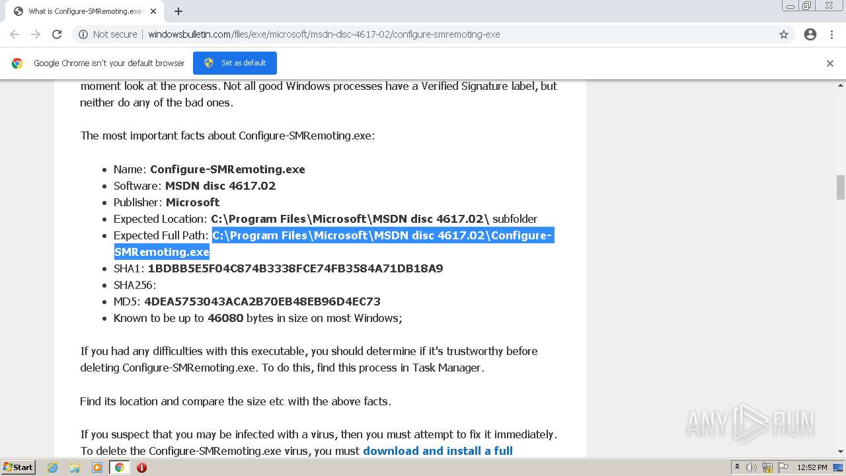Restore down the Chrome window
The image size is (846, 476).
click(x=807, y=5)
